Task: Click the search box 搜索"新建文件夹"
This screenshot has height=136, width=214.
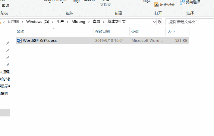Action: pyautogui.click(x=190, y=22)
